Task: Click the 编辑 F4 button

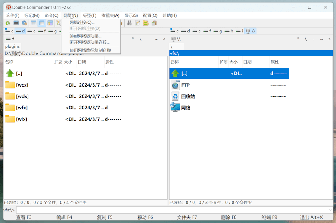Action: click(x=64, y=217)
